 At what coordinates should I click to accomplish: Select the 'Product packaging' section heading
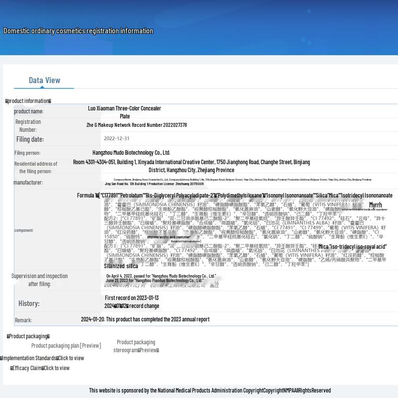[x=28, y=336]
